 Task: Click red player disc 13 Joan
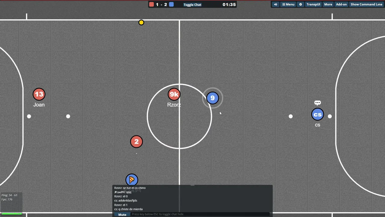[39, 94]
